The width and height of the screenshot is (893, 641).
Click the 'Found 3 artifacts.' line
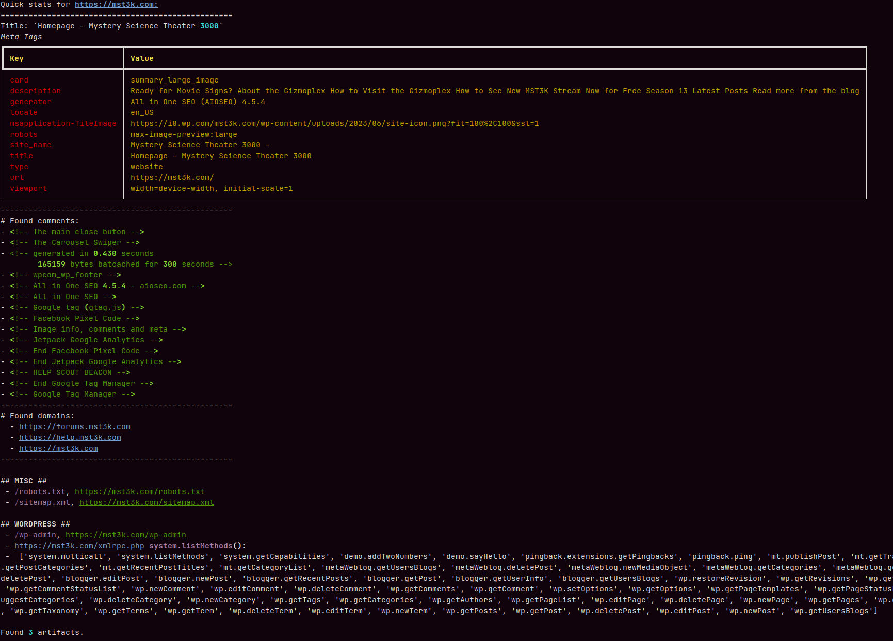click(x=42, y=632)
